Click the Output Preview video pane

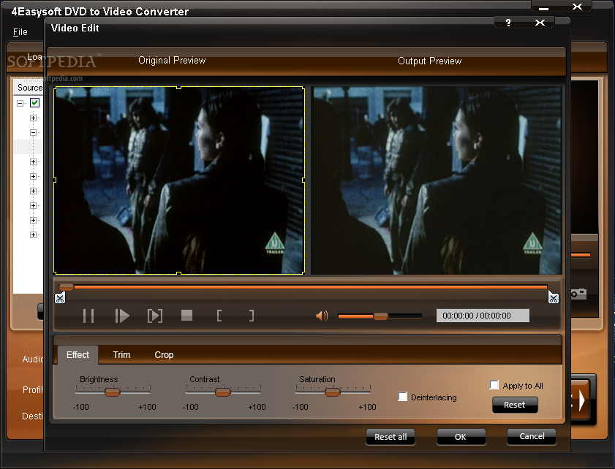(x=437, y=180)
